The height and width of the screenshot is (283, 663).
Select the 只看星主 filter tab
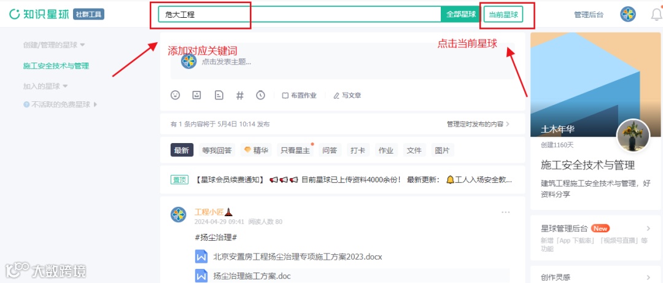click(295, 150)
